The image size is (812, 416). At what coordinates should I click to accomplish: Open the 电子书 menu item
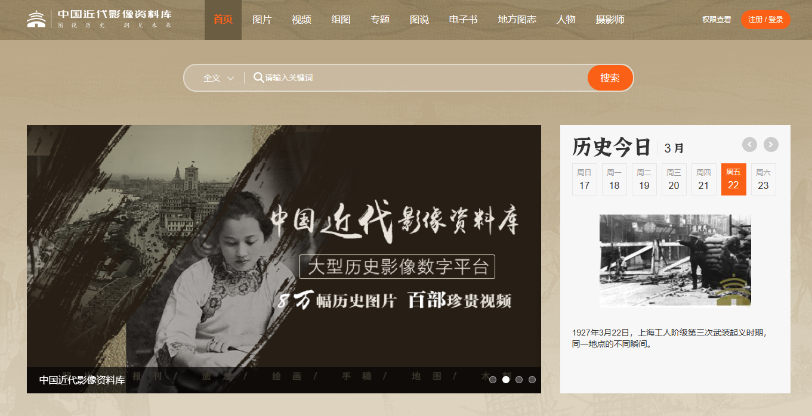click(x=464, y=20)
